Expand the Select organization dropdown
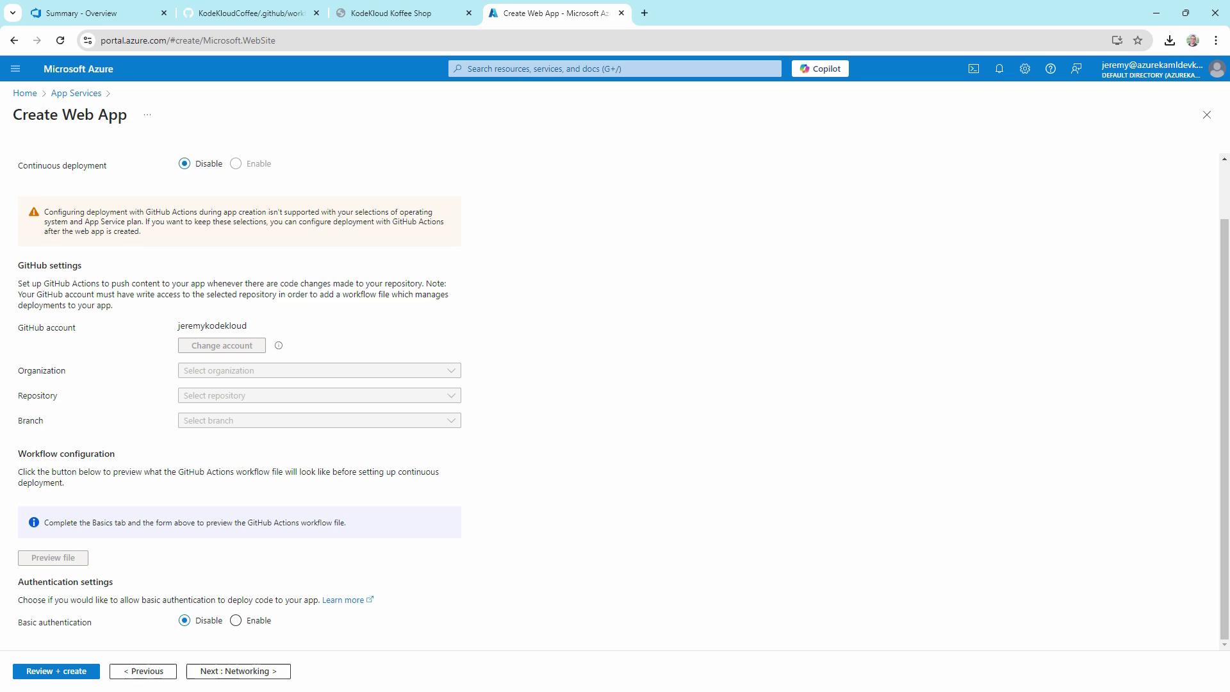Viewport: 1230px width, 692px height. click(x=319, y=370)
